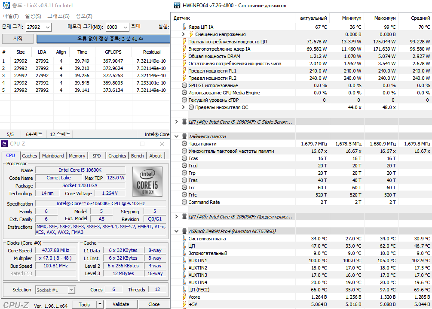Click the GFLOPS value 373.6134 in LinX
Screen dimensions: 432x309
113,90
